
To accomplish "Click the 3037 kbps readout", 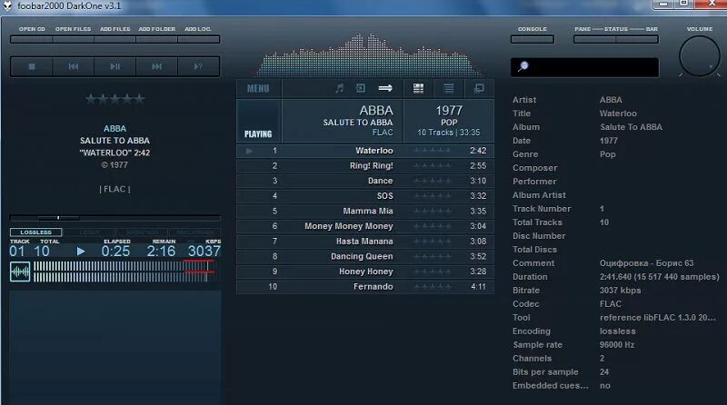I will [x=204, y=252].
